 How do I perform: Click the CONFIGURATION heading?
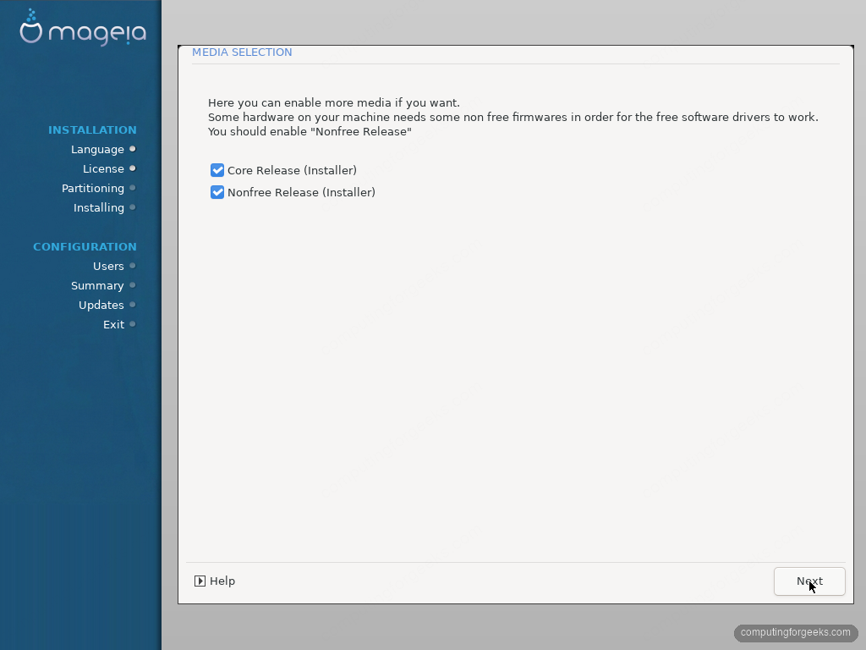click(x=85, y=246)
